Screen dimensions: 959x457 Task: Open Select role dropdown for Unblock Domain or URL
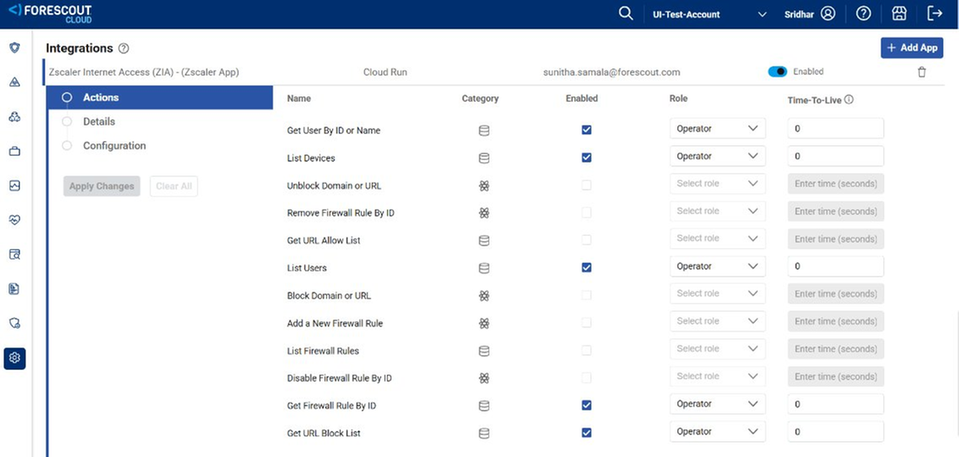(x=718, y=184)
